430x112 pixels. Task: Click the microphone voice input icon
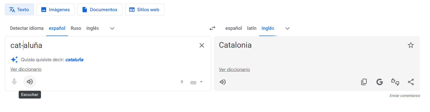14,82
